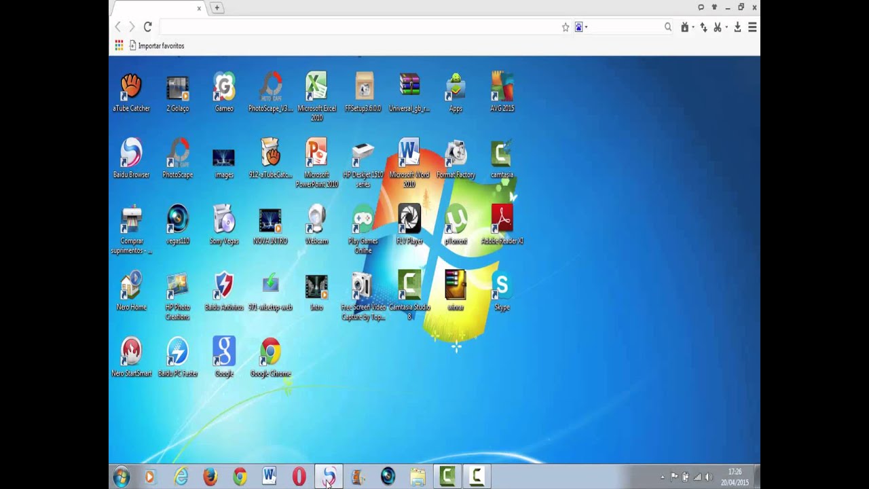Launch Firefox from the taskbar
The width and height of the screenshot is (869, 489).
[x=210, y=477]
